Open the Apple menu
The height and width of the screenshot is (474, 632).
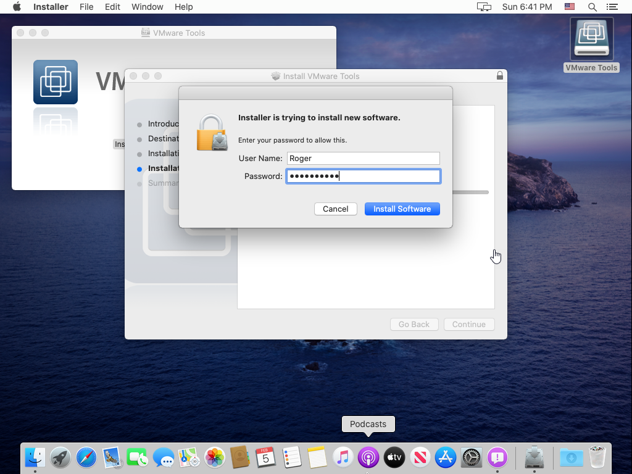coord(17,7)
